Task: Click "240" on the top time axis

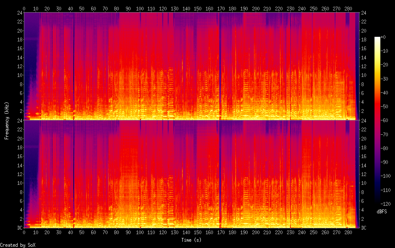Action: [302, 8]
